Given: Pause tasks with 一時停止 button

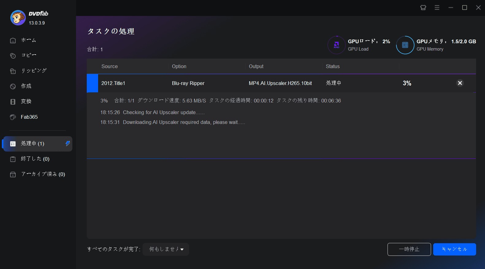Looking at the screenshot, I should click(x=409, y=249).
